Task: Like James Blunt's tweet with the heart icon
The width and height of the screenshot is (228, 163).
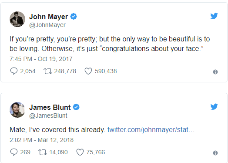Action: [x=80, y=152]
